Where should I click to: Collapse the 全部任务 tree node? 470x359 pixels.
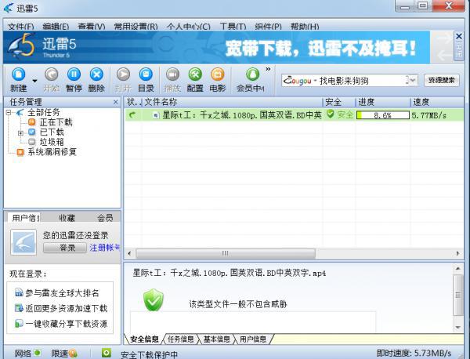9,112
